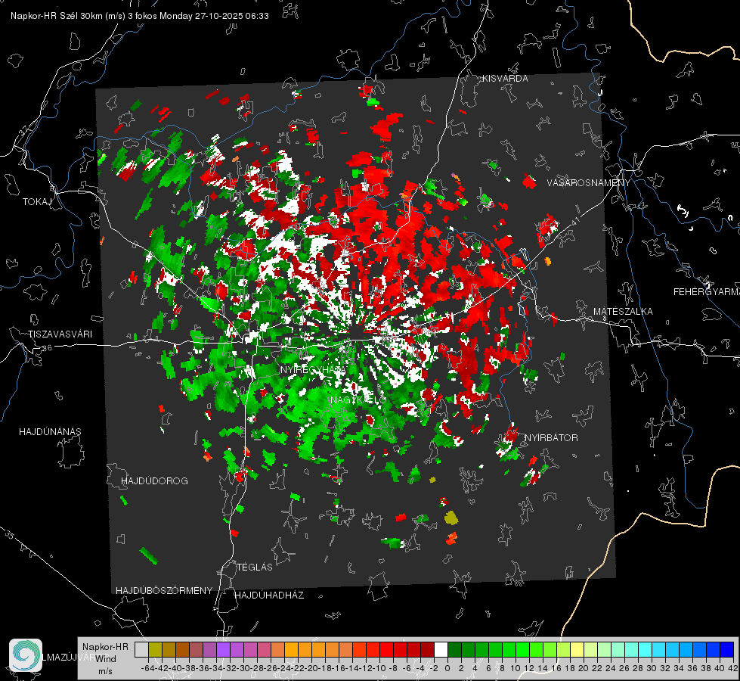
Task: Click road number 41 marker near Vásárosnamény
Action: click(574, 221)
